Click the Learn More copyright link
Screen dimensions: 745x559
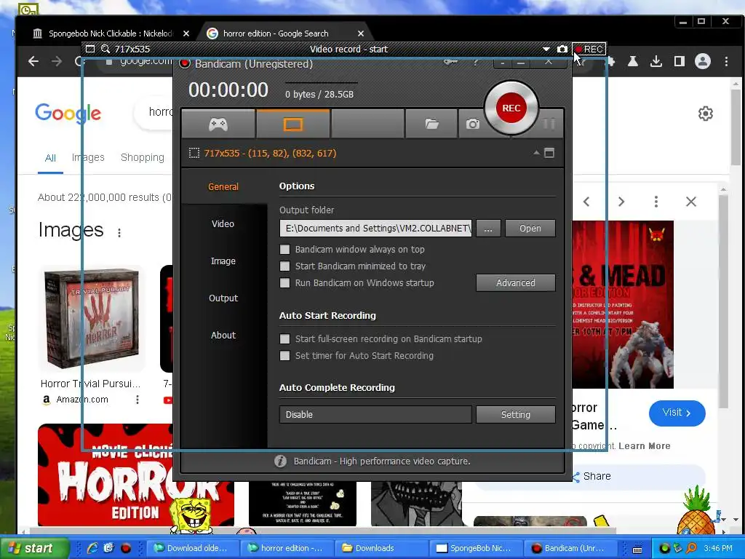645,446
